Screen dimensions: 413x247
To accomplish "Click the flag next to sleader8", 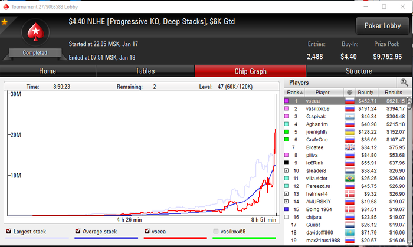I will click(349, 171).
